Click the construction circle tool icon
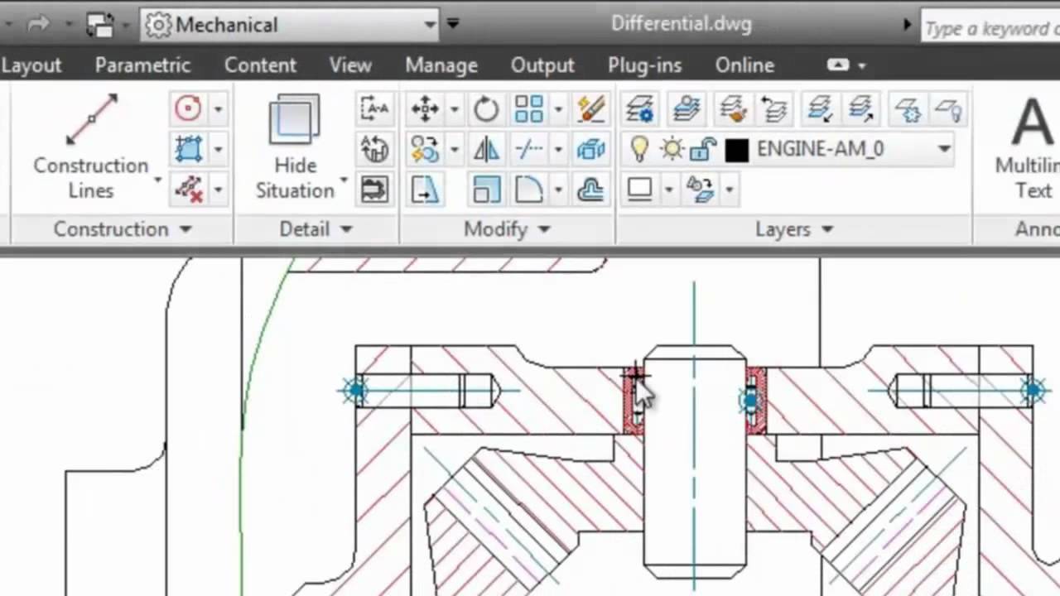The height and width of the screenshot is (596, 1060). point(188,108)
